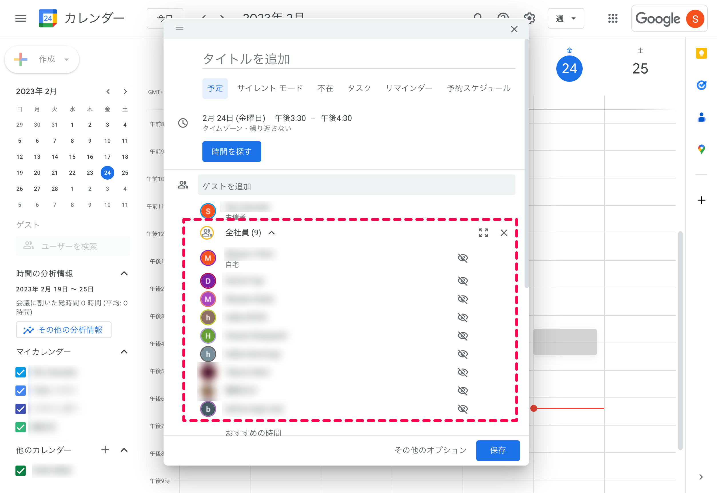
Task: Uncheck the first My Calendars checkbox
Action: (x=20, y=373)
